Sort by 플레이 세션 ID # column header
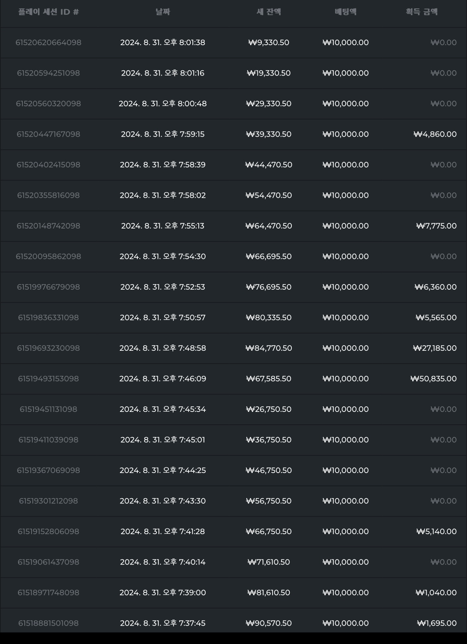 [x=49, y=12]
